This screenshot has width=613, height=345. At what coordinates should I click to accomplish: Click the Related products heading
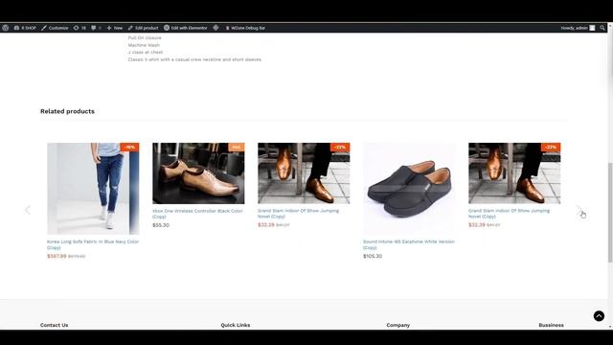click(x=67, y=111)
